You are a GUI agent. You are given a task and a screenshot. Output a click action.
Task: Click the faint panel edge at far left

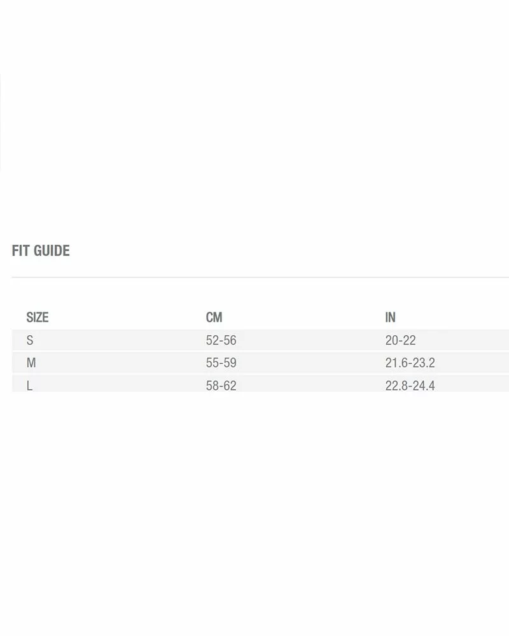click(1, 121)
